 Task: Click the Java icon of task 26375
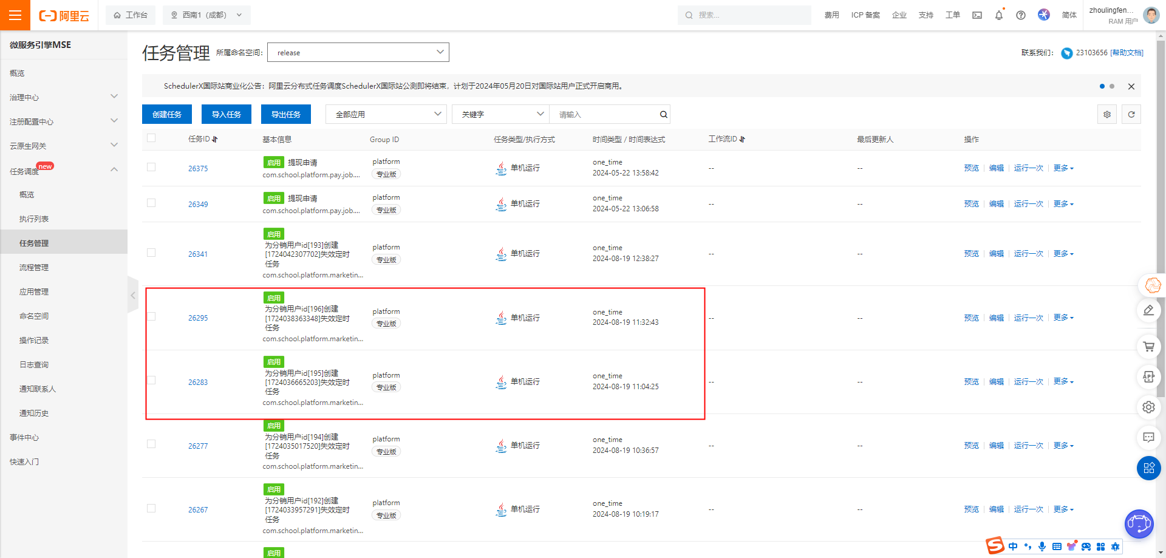click(x=501, y=168)
